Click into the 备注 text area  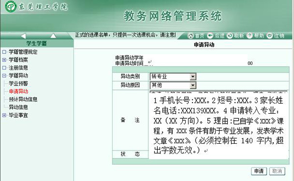[219, 124]
